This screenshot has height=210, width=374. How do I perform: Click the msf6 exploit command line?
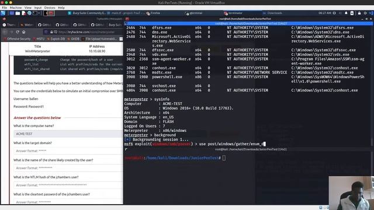pyautogui.click(x=195, y=144)
